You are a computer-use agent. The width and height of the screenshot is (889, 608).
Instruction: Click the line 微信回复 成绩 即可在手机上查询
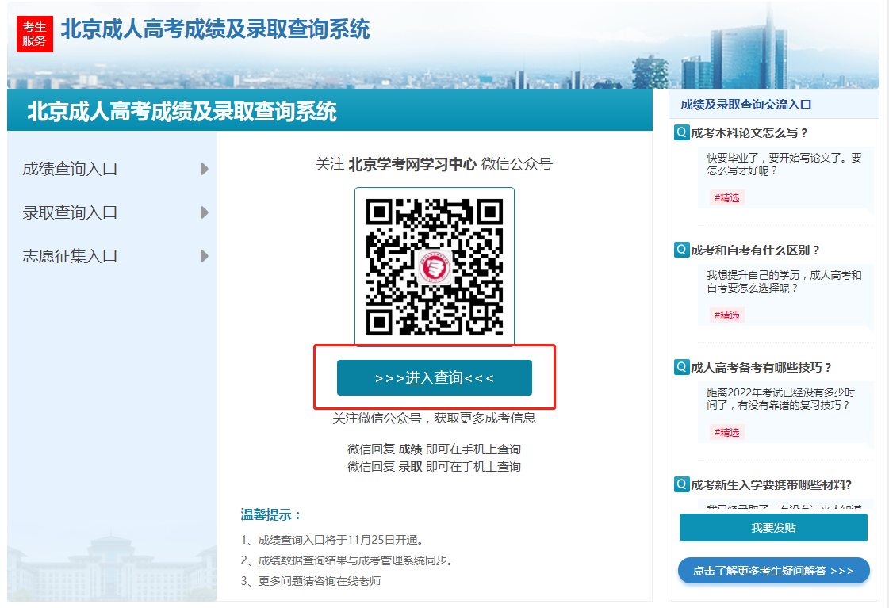[x=435, y=449]
